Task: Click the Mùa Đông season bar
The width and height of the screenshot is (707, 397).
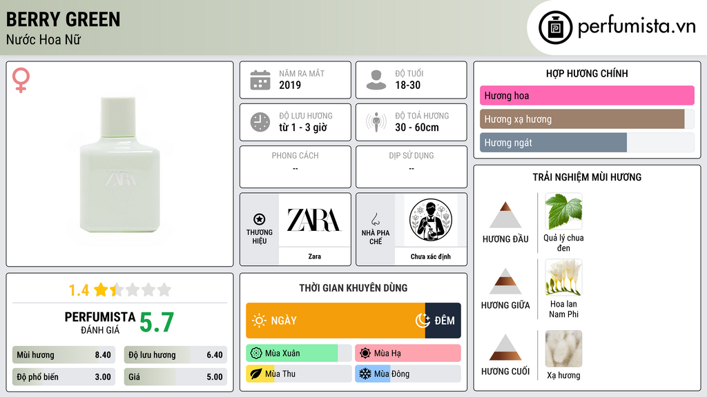Action: (x=407, y=374)
